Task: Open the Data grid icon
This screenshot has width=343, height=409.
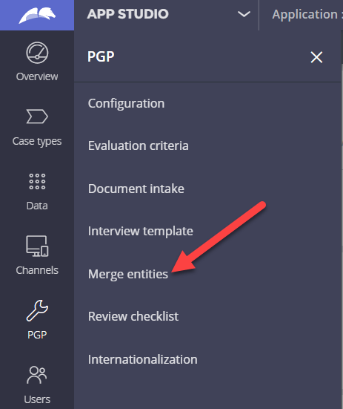Action: click(37, 181)
